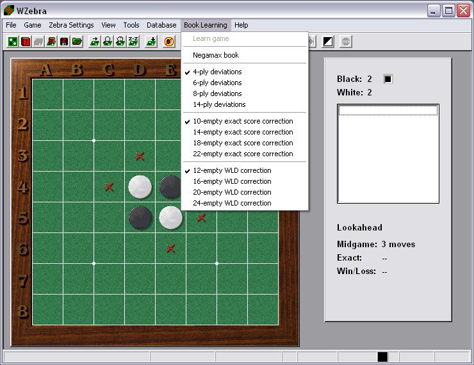Viewport: 474px width, 365px height.
Task: Select 16-empty WLD correction
Action: (x=245, y=181)
